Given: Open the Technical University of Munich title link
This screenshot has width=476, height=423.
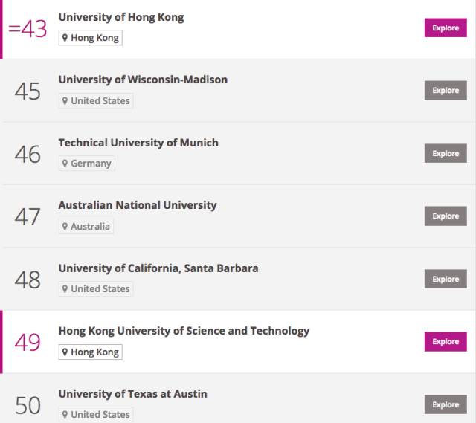Looking at the screenshot, I should pos(138,143).
